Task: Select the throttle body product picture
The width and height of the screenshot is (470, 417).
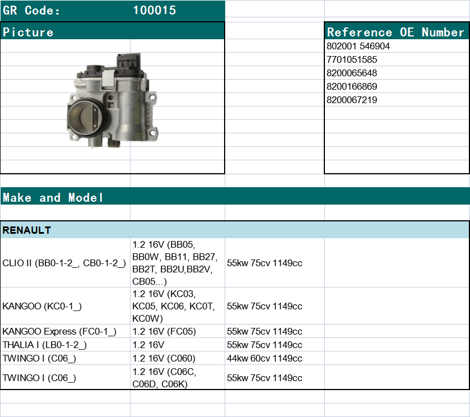Action: (112, 100)
